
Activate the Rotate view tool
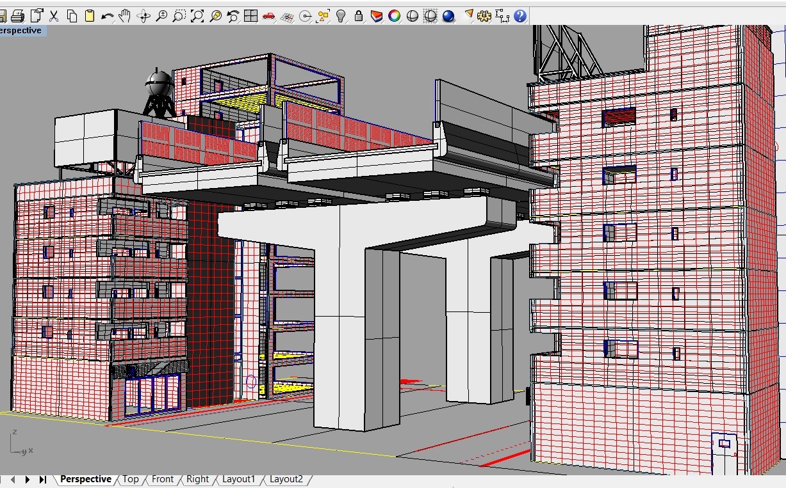point(143,16)
